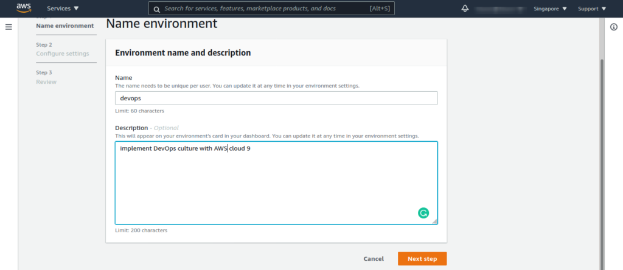Click inside the Description text area
This screenshot has width=623, height=270.
[x=276, y=182]
